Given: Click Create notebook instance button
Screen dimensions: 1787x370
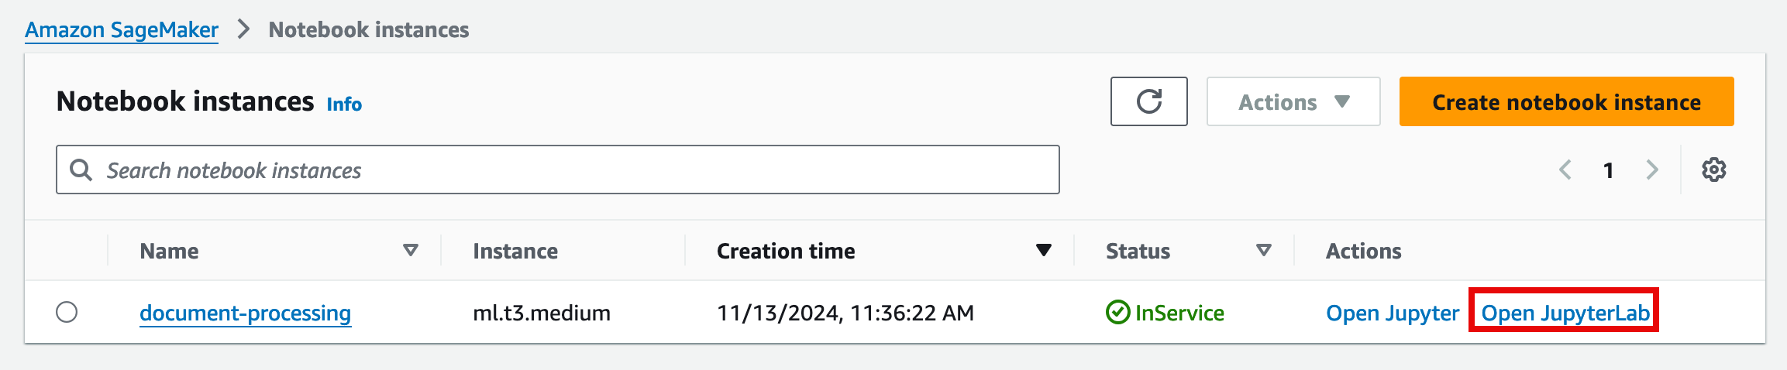Looking at the screenshot, I should point(1565,101).
